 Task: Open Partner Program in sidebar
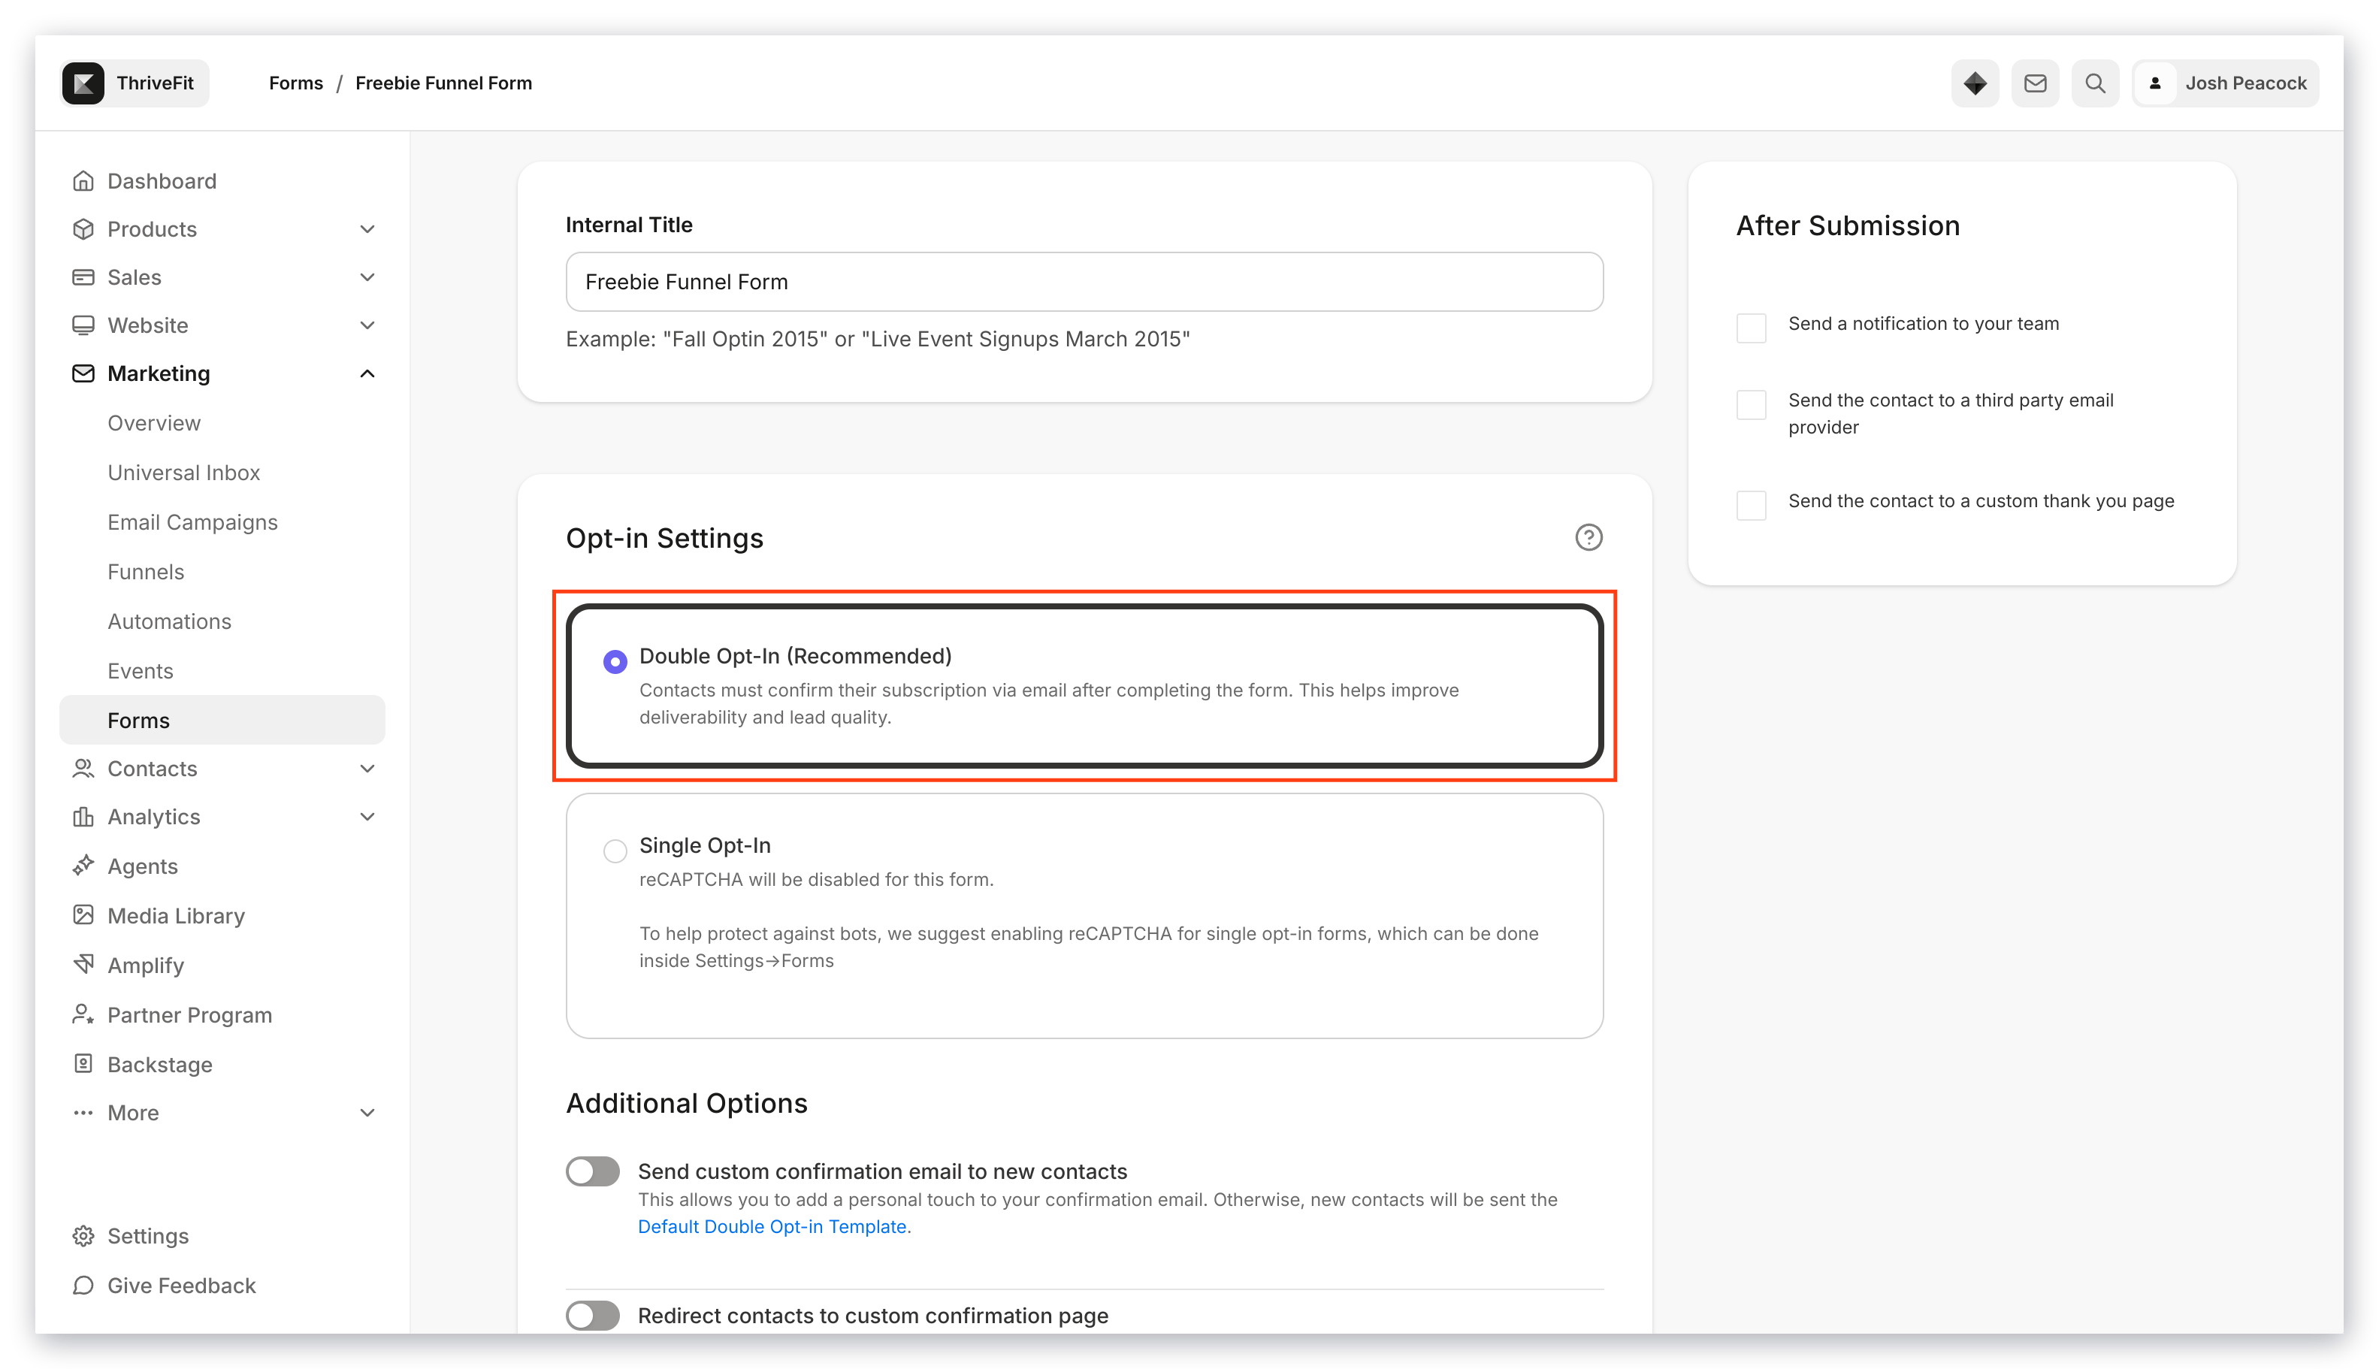pyautogui.click(x=190, y=1014)
